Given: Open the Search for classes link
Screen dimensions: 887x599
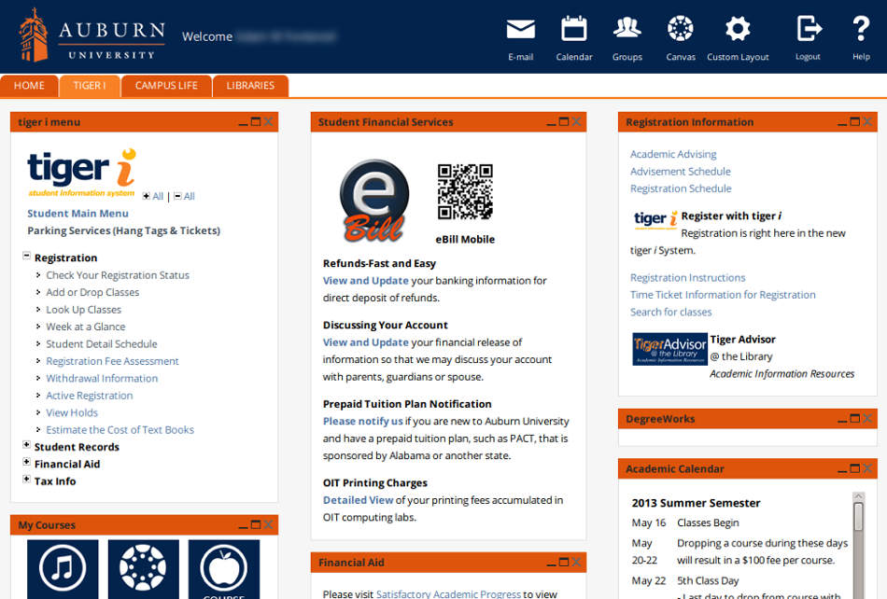Looking at the screenshot, I should pyautogui.click(x=671, y=312).
